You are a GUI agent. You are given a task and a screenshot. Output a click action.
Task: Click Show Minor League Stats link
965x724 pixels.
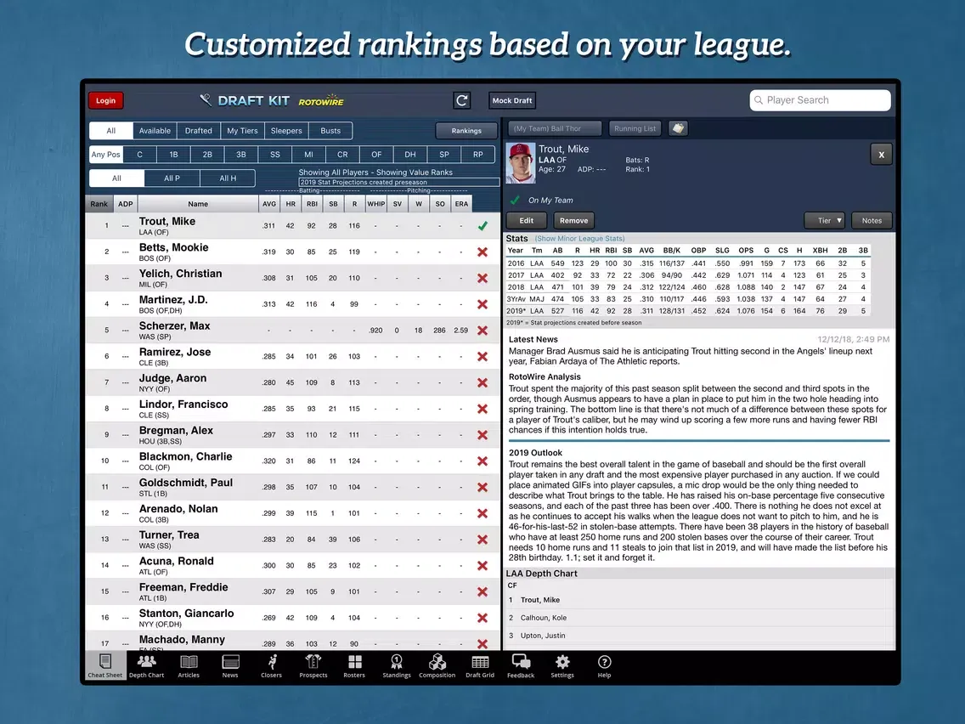[x=579, y=238]
